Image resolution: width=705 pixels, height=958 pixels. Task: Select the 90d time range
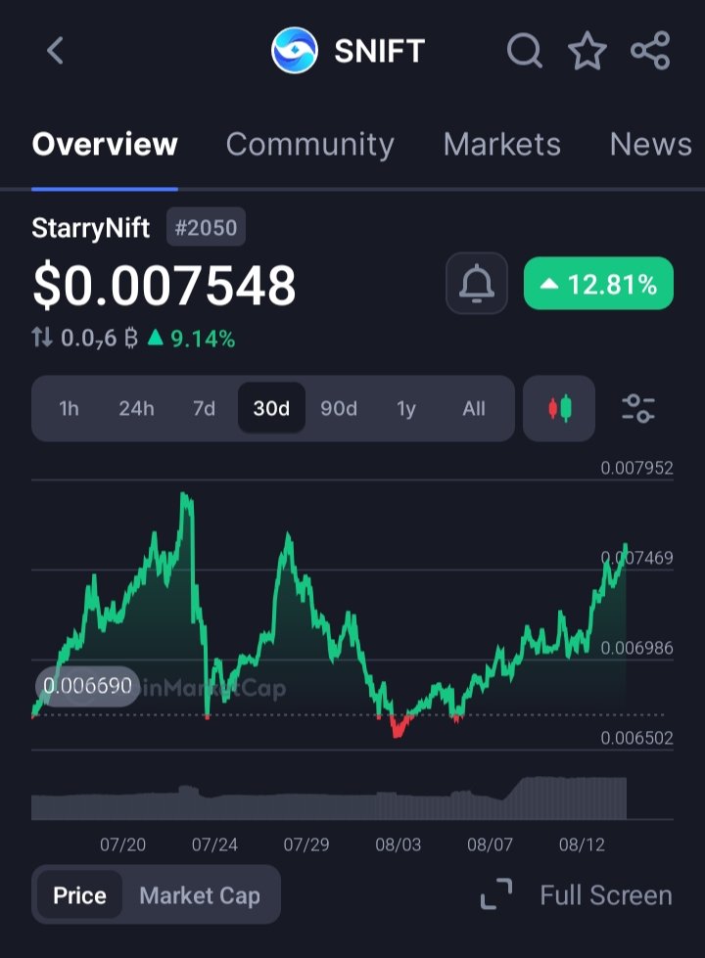tap(339, 408)
